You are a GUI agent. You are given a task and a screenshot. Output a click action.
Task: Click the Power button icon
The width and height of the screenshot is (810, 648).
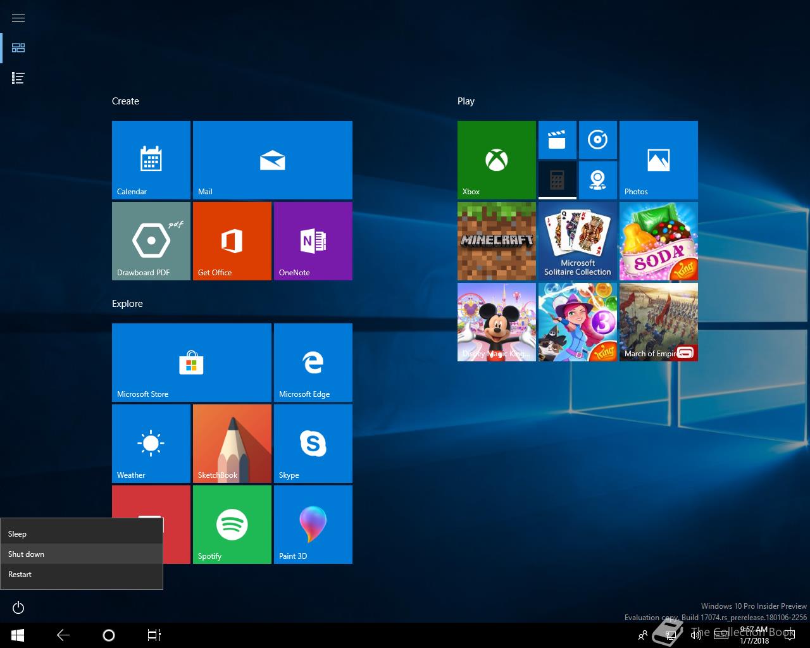(x=18, y=607)
